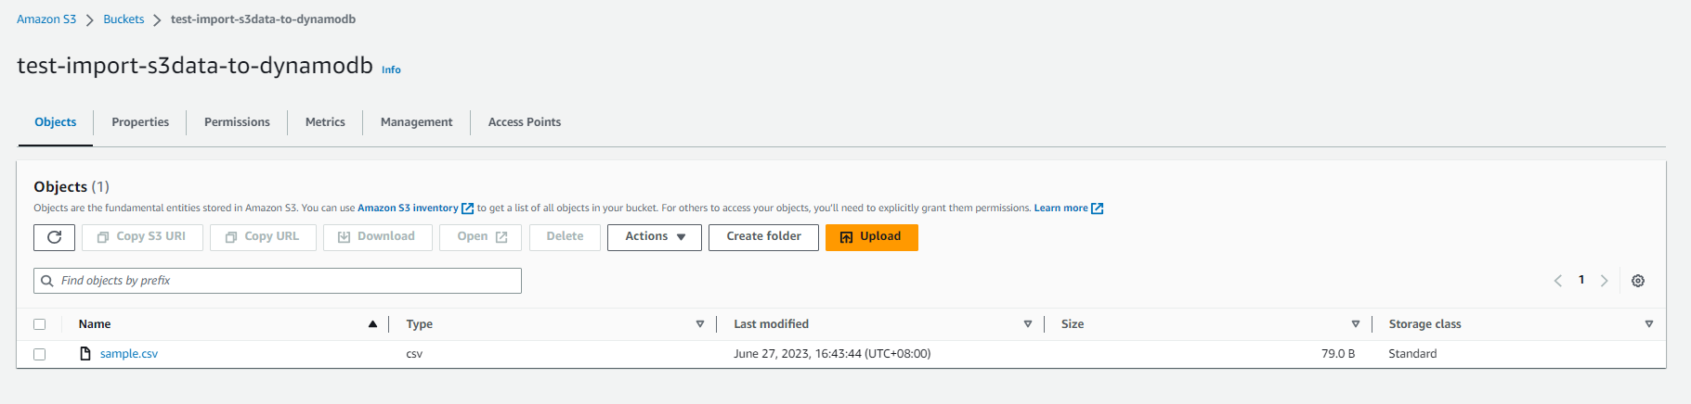Sort by Type column arrow
1691x404 pixels.
coord(700,324)
